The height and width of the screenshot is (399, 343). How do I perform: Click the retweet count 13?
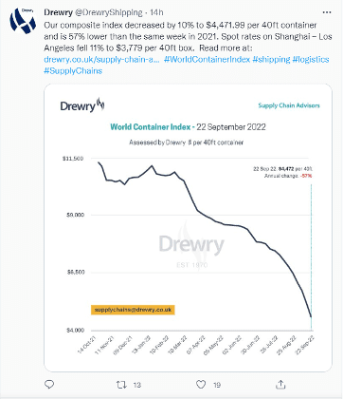[136, 385]
